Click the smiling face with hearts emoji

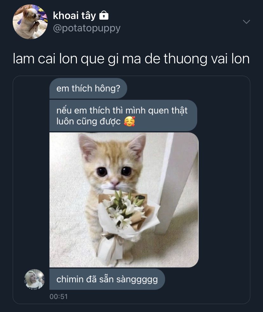click(x=129, y=121)
